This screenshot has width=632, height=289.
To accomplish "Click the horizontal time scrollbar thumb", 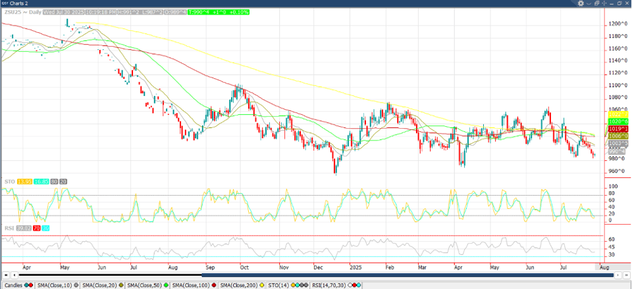I will 407,275.
